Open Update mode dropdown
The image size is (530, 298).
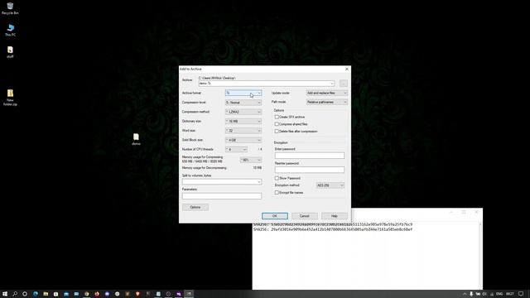tap(327, 93)
